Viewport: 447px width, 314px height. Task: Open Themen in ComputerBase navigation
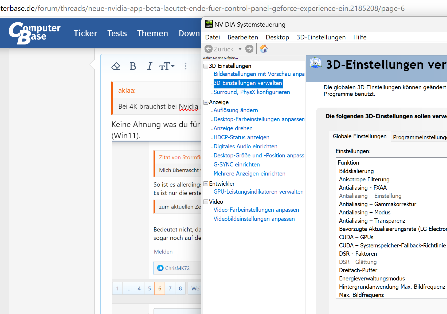[x=152, y=33]
